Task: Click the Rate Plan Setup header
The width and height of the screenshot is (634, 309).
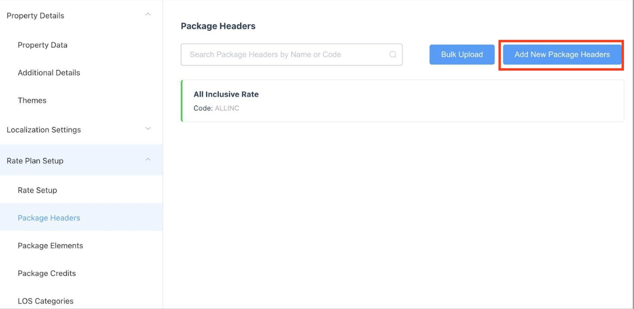Action: pos(35,160)
